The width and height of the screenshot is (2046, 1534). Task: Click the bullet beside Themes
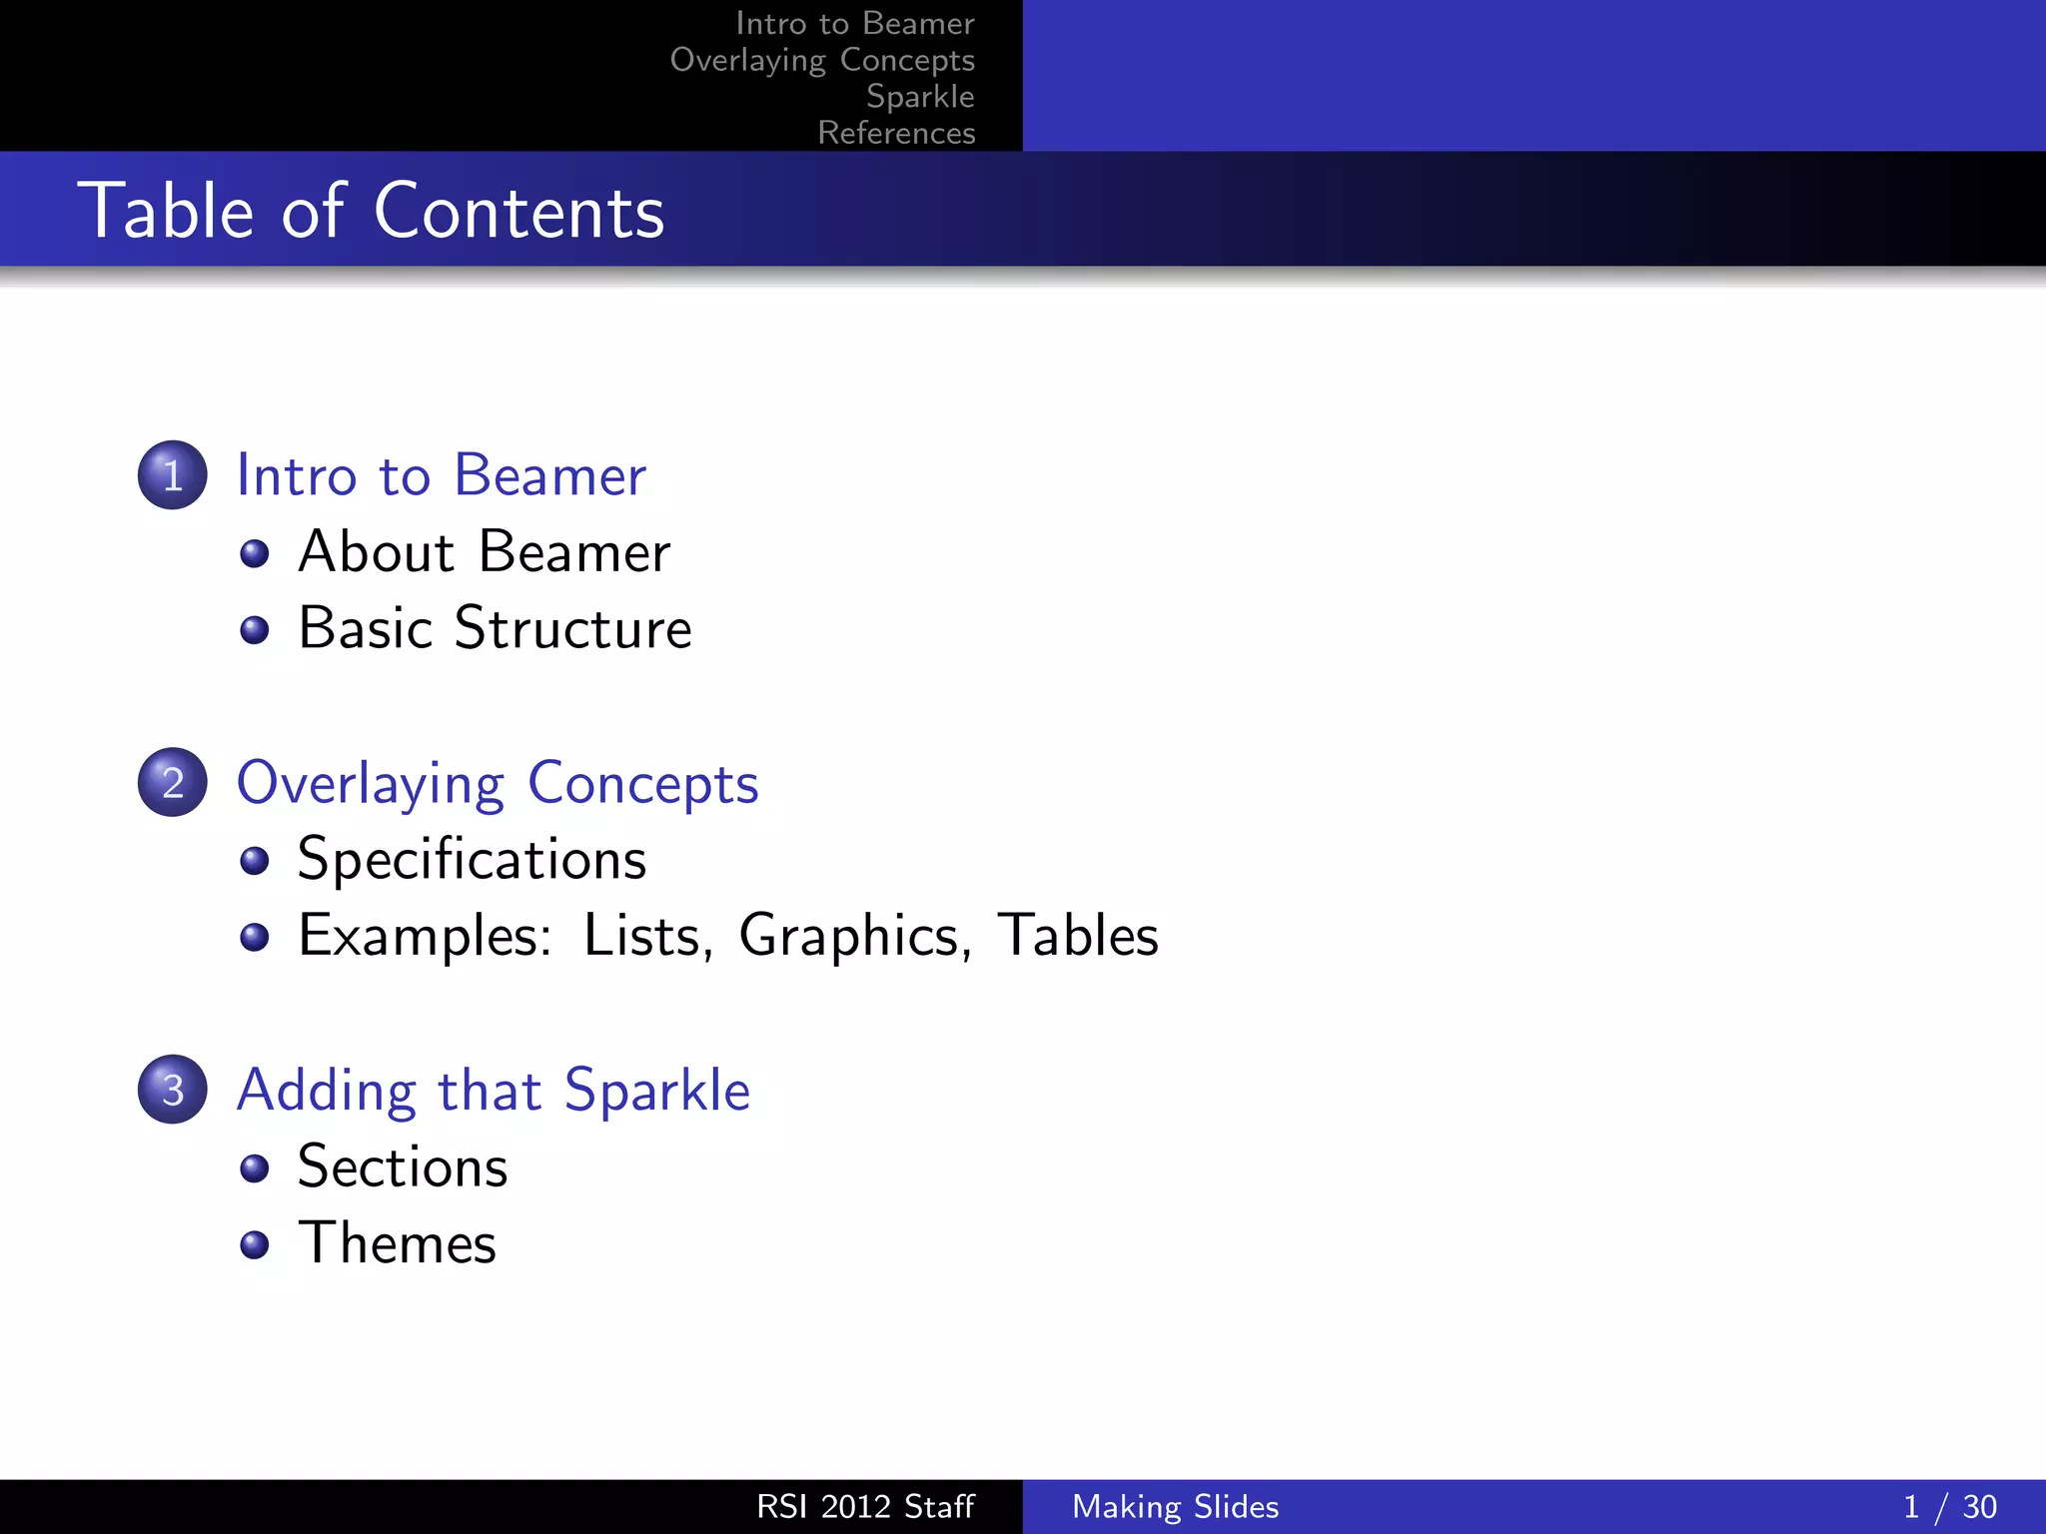[255, 1244]
